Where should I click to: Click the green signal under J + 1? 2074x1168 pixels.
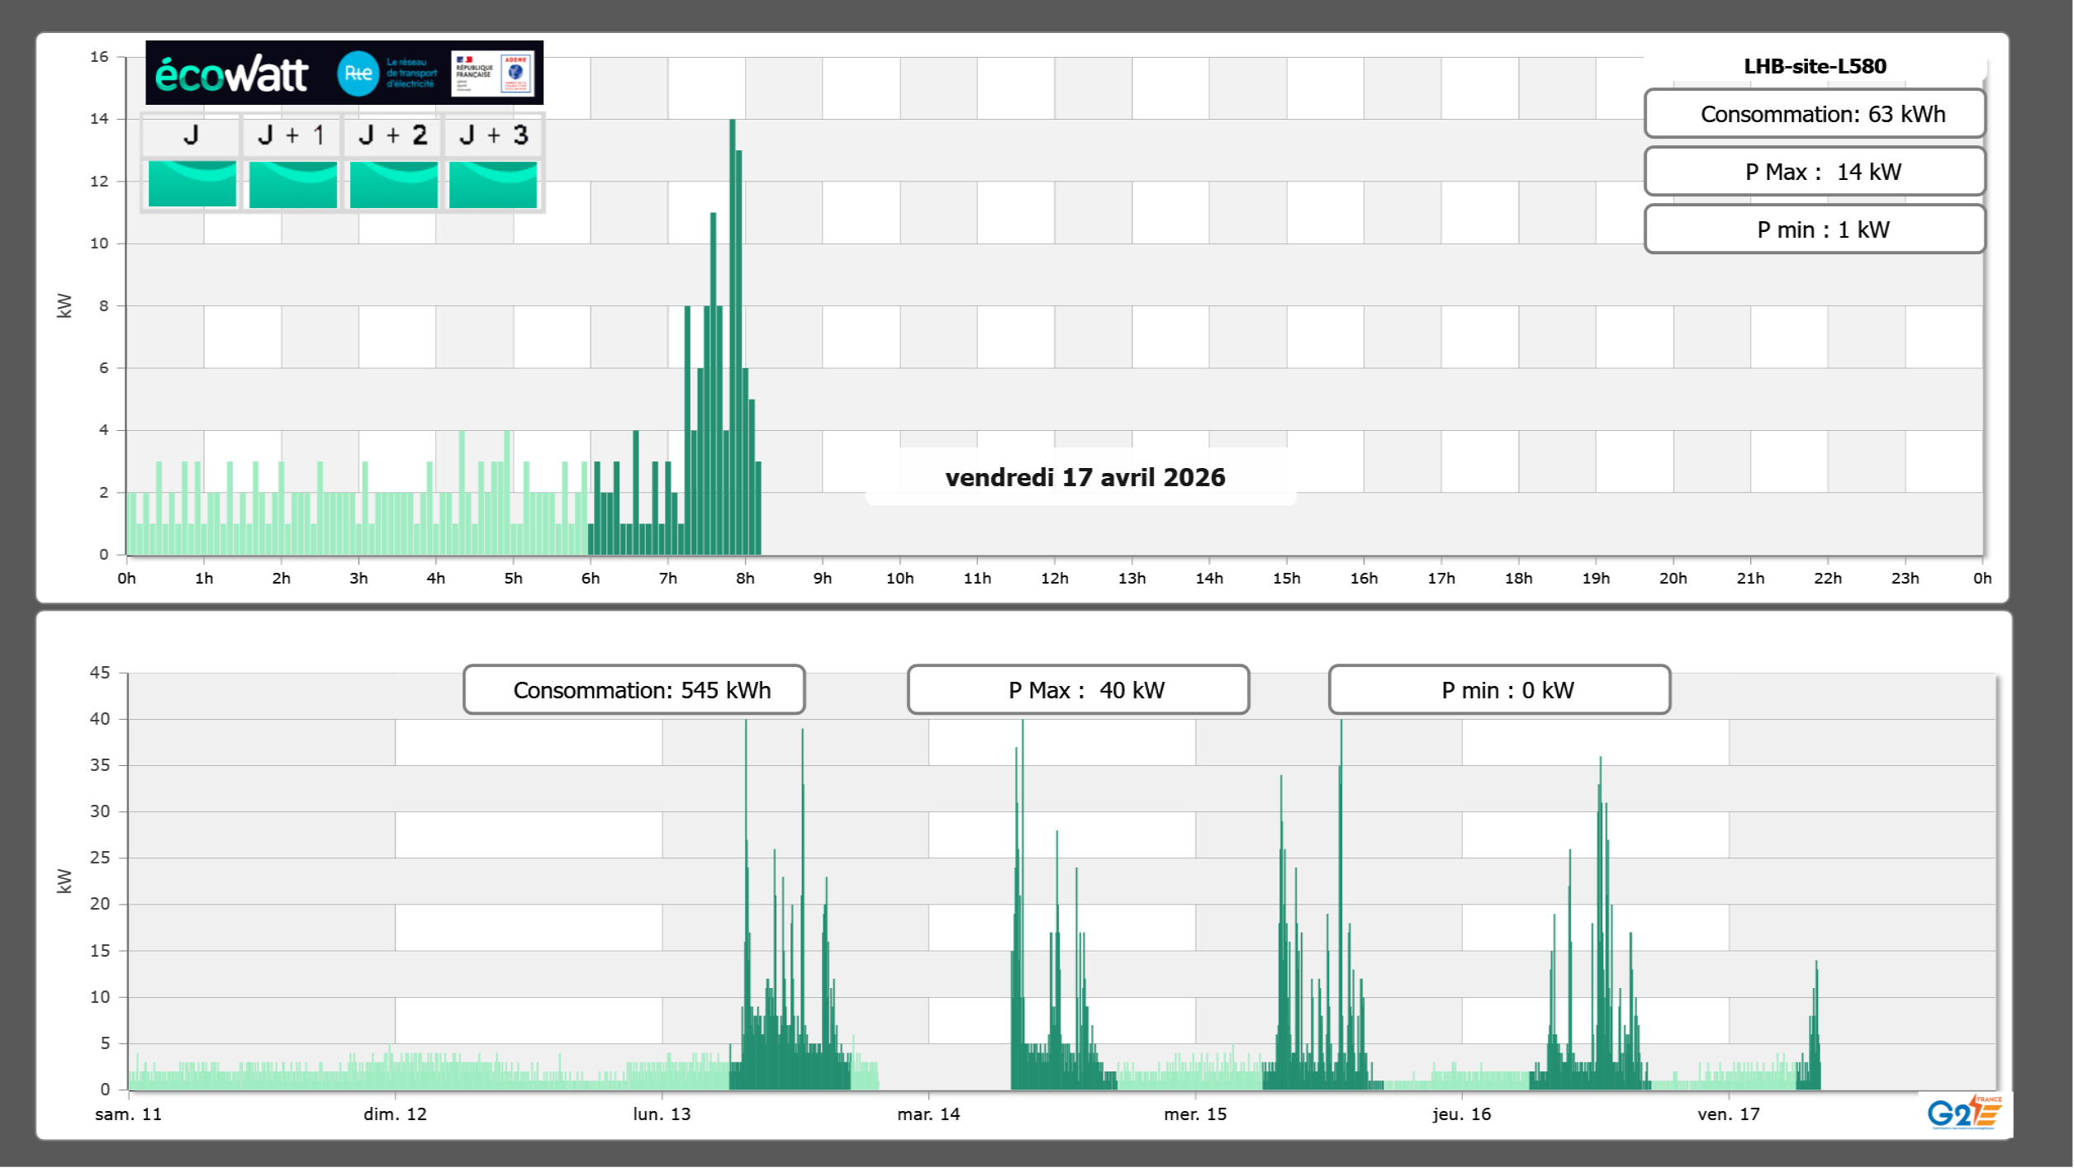click(x=293, y=184)
